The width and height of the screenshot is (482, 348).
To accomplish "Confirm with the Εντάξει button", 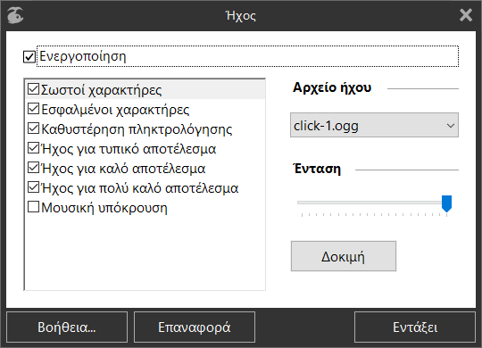I will [x=415, y=327].
